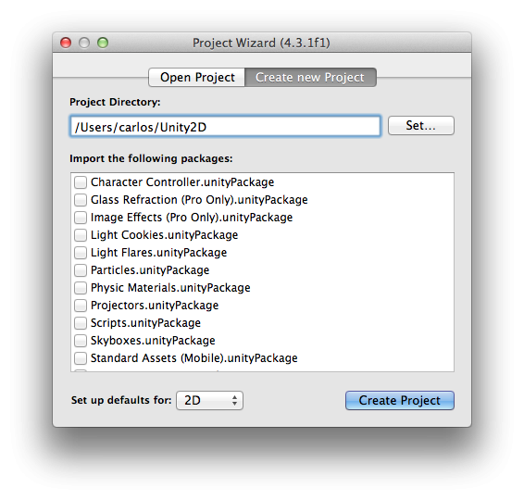524x500 pixels.
Task: Click the Set... directory button
Action: click(421, 126)
